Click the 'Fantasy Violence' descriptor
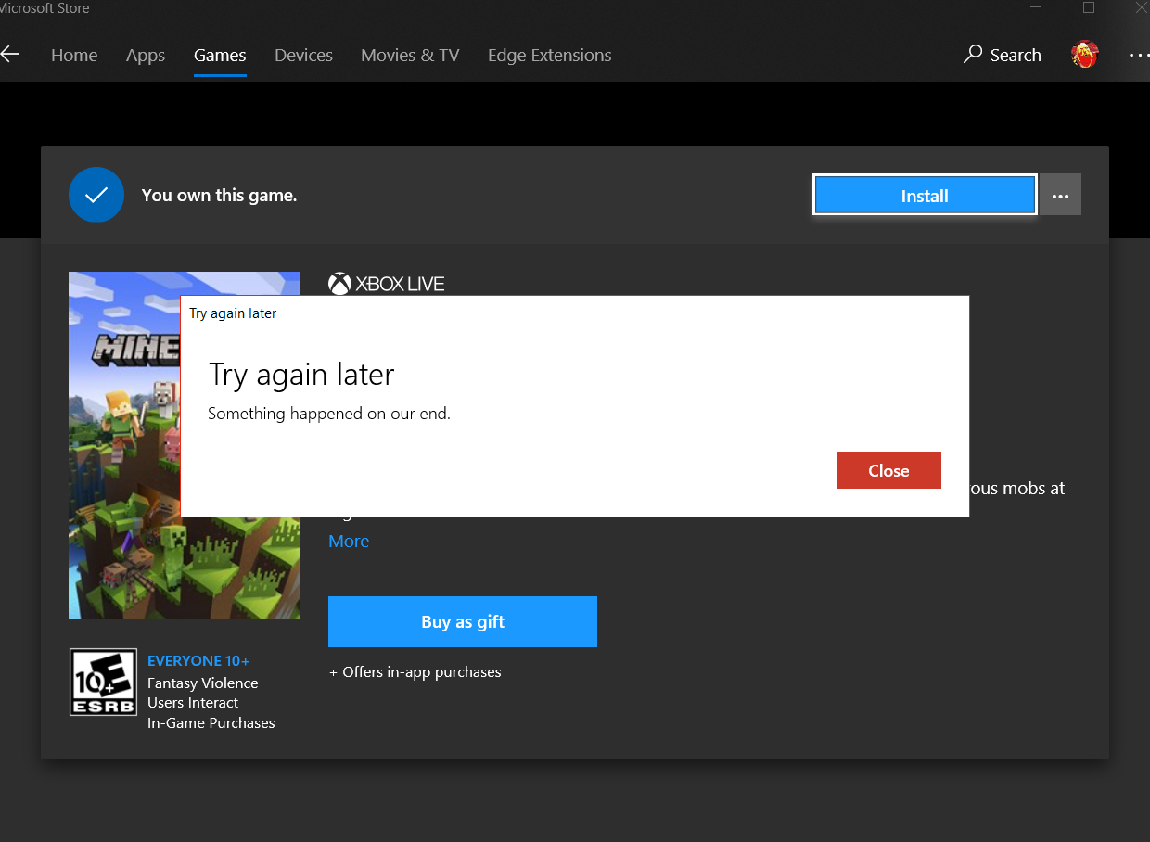 click(203, 683)
